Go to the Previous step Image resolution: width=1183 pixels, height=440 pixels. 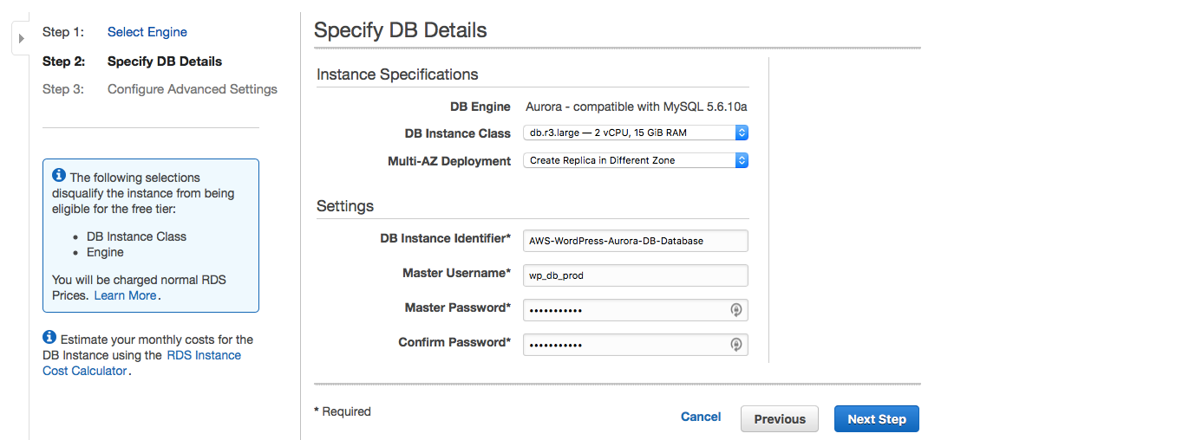click(x=780, y=419)
